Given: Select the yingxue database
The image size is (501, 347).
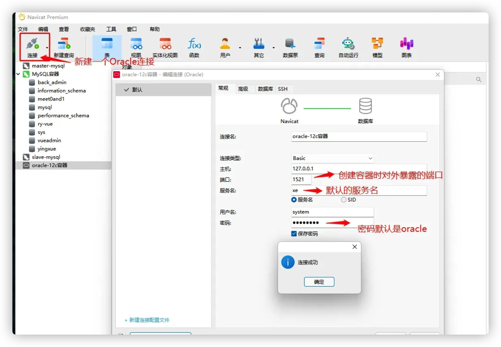Looking at the screenshot, I should click(47, 149).
